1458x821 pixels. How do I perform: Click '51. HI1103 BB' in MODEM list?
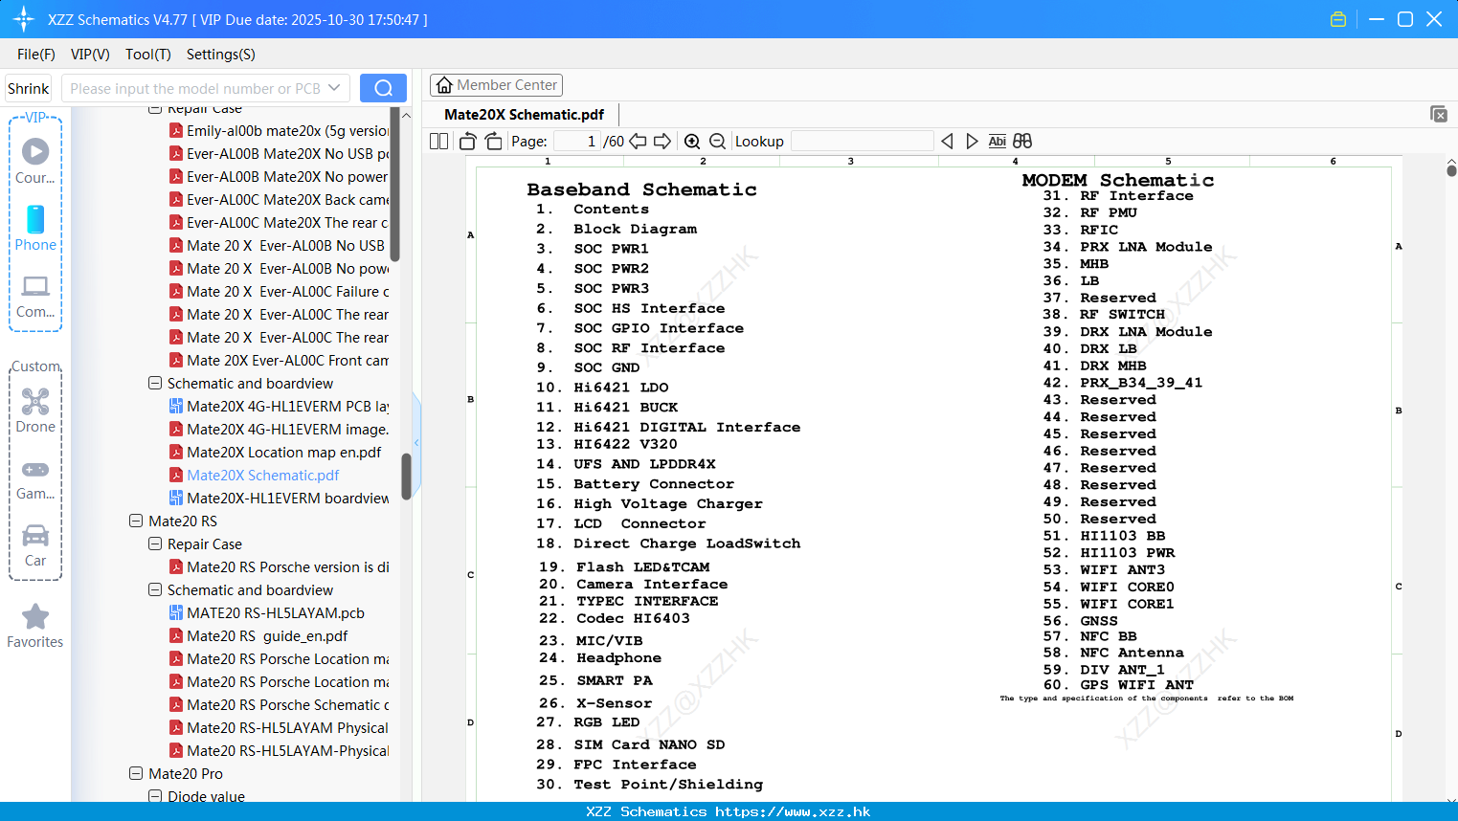click(1104, 536)
